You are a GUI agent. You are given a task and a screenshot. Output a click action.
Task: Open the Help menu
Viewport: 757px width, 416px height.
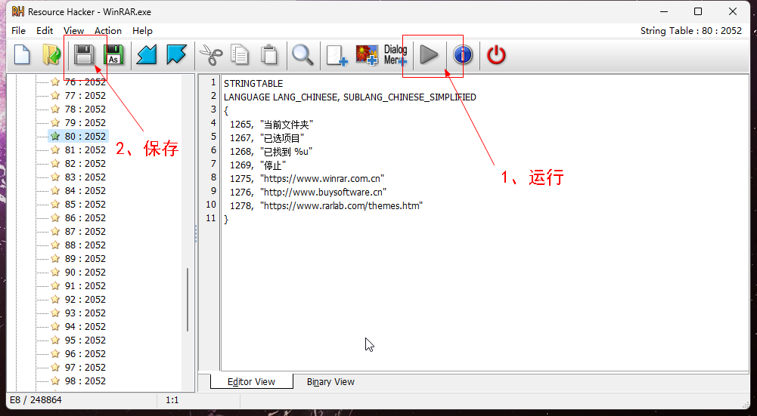tap(142, 30)
